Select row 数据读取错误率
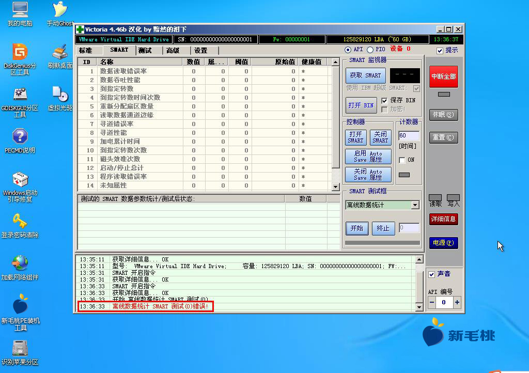 [205, 71]
